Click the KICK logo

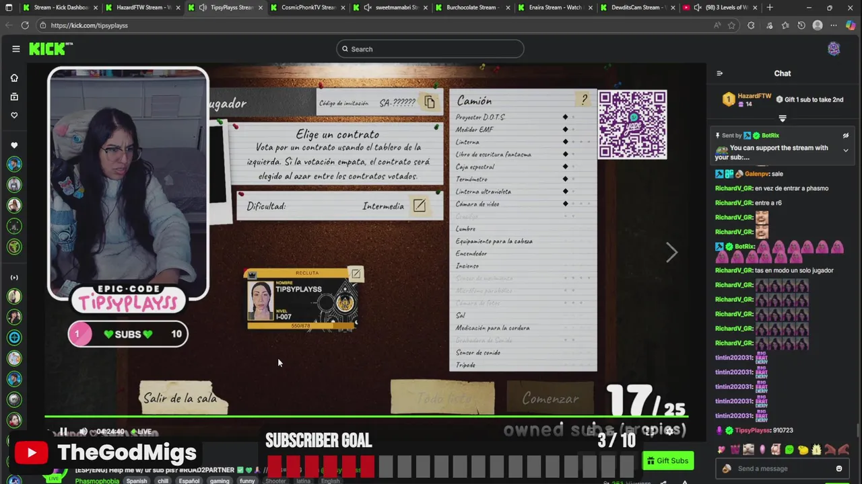[51, 48]
